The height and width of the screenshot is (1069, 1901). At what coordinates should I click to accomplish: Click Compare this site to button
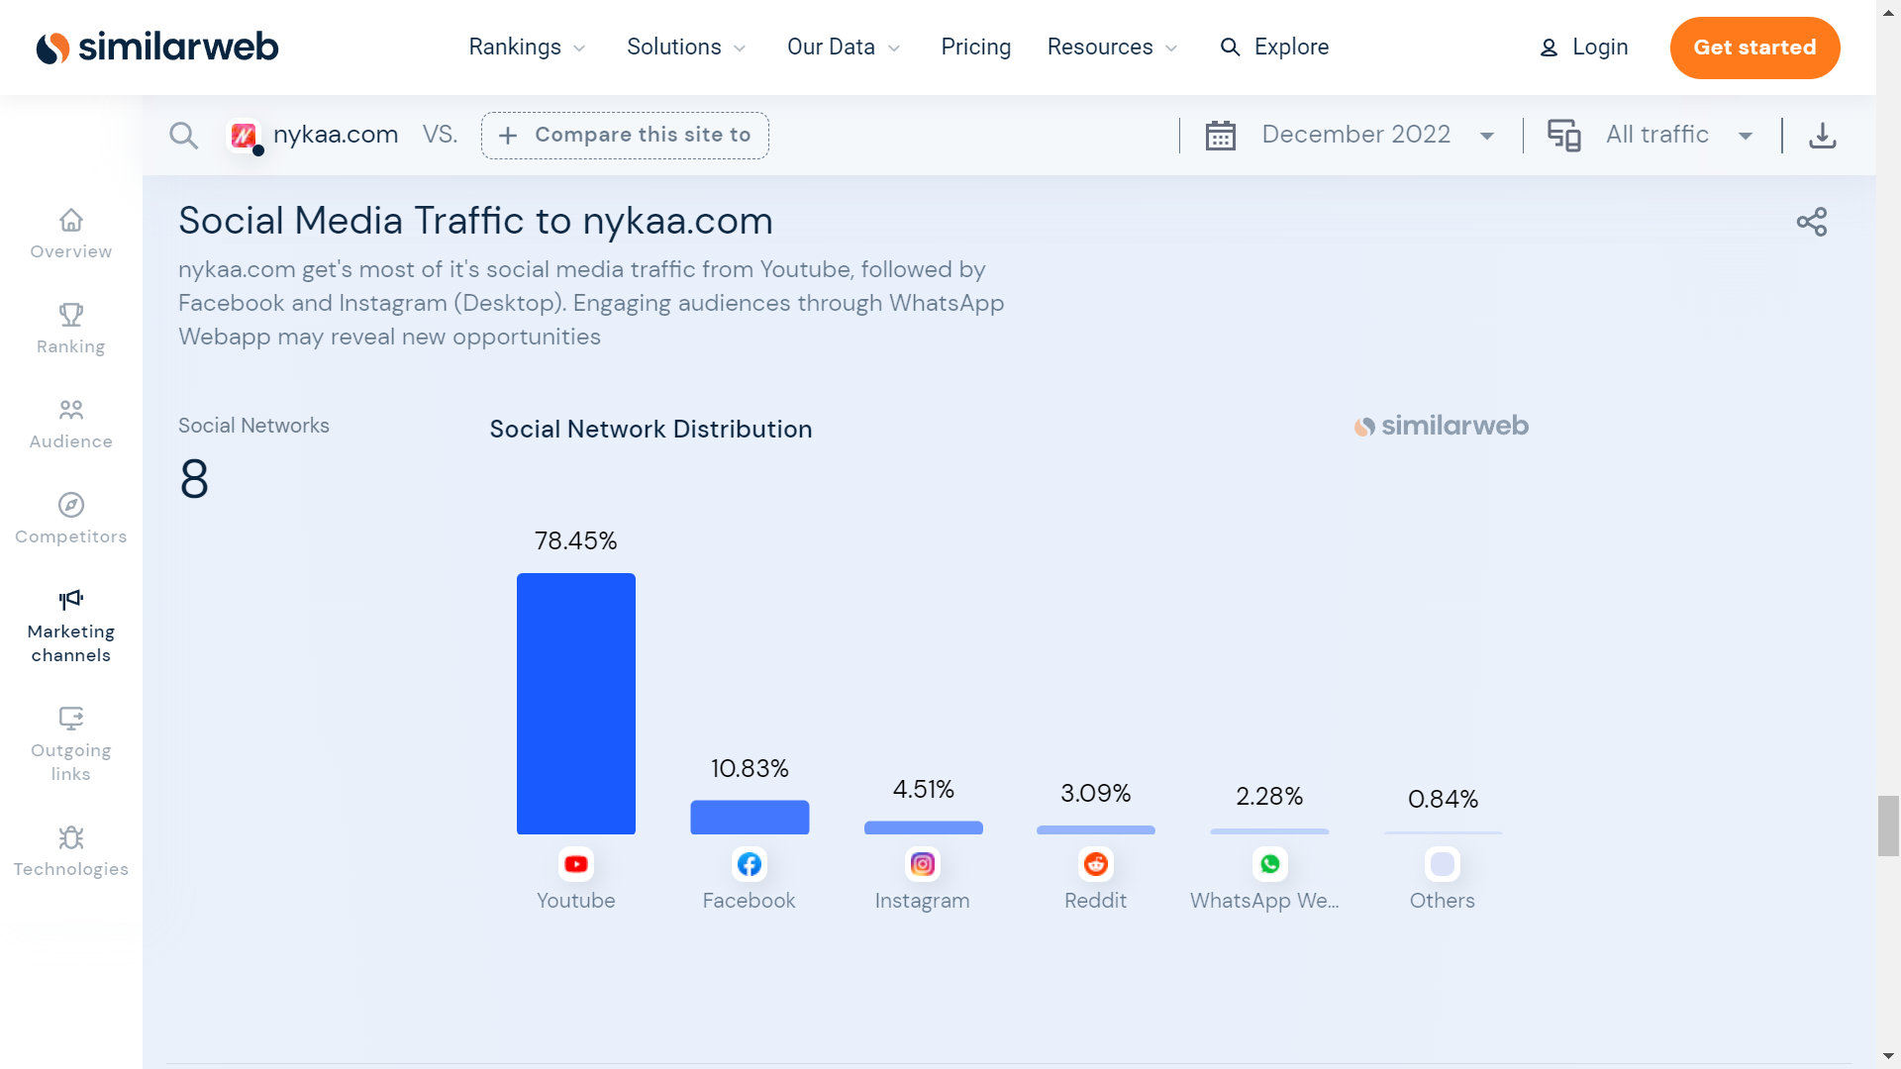pos(625,136)
